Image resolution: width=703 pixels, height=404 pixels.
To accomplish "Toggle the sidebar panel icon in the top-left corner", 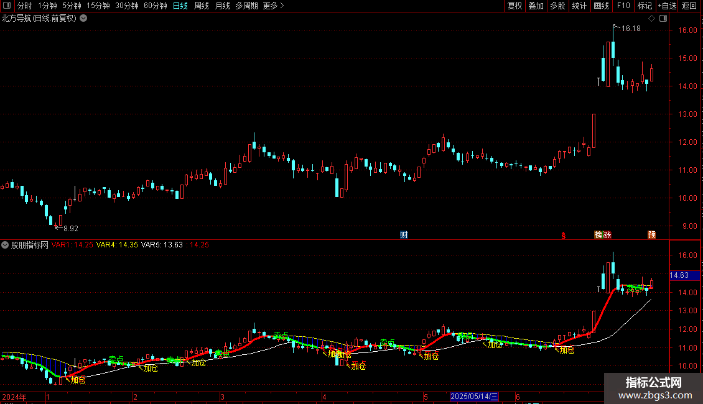I will pos(7,6).
